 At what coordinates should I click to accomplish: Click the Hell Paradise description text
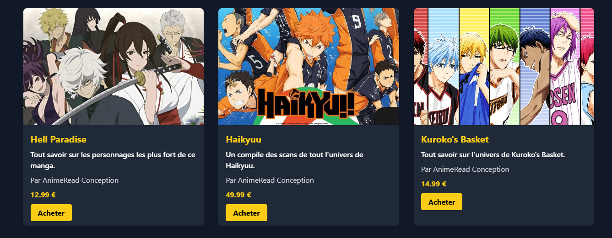click(x=113, y=160)
